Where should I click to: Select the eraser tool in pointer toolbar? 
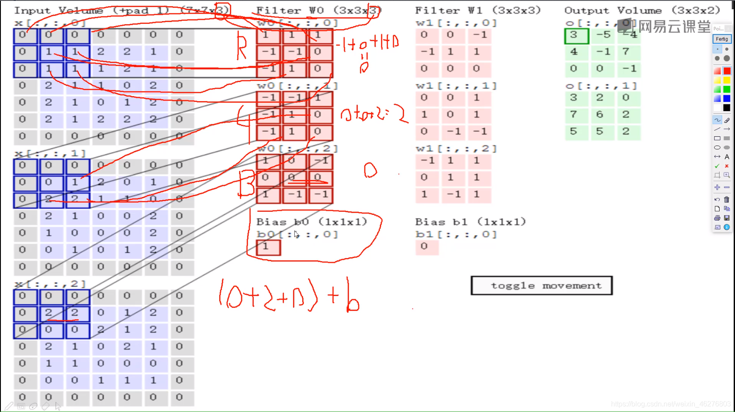(727, 120)
